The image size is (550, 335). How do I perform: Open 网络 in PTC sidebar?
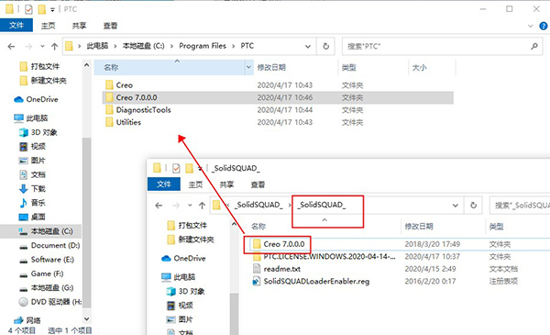27,320
